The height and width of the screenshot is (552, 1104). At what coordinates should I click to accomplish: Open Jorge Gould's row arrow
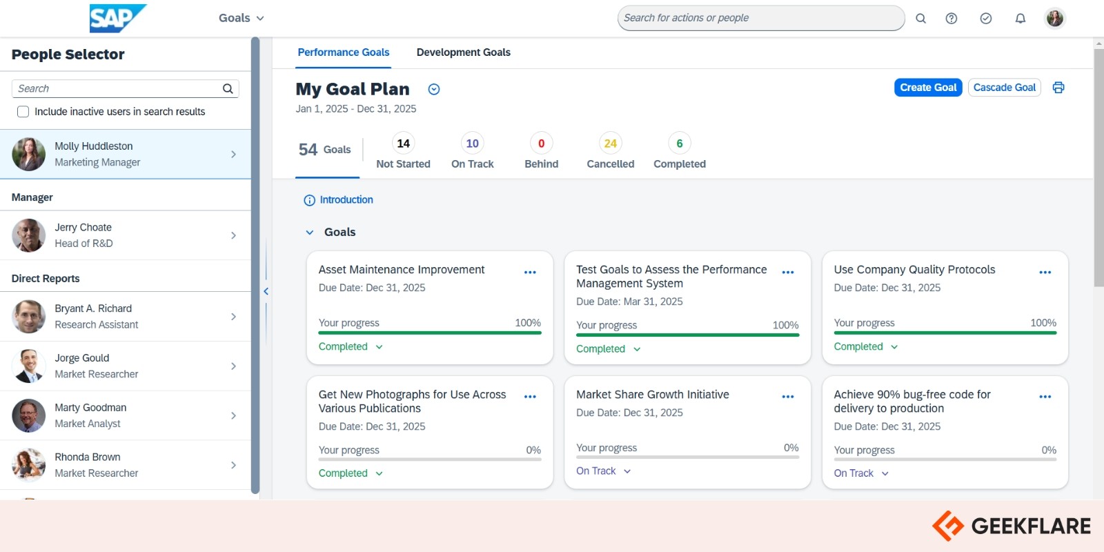coord(233,366)
